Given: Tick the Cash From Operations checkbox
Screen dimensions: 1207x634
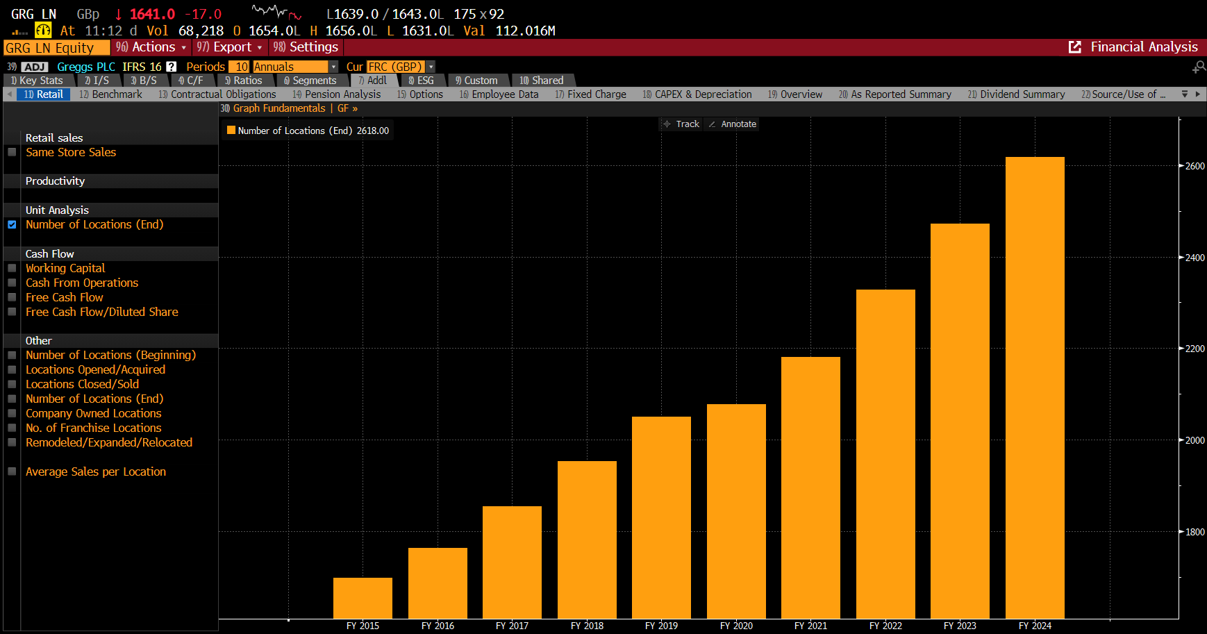Looking at the screenshot, I should tap(12, 283).
